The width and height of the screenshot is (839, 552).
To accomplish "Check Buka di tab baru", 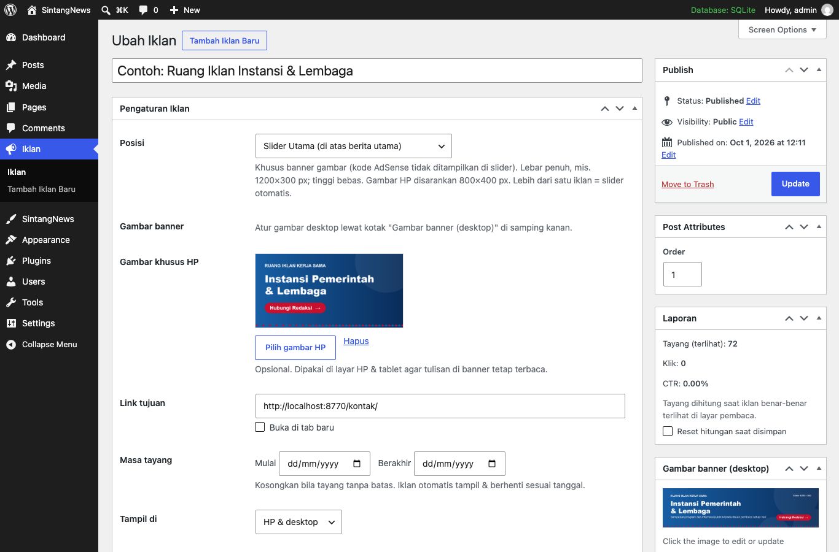I will (260, 427).
